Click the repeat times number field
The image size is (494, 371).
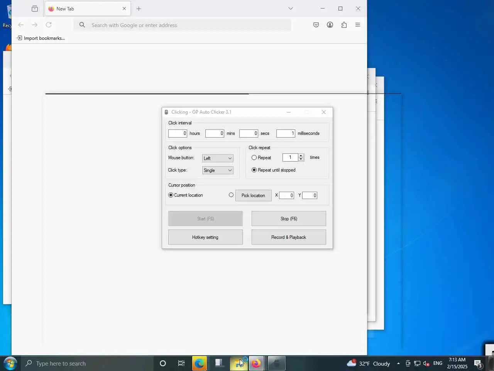coord(290,157)
